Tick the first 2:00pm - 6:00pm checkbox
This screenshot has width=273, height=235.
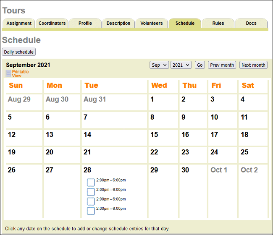(91, 182)
